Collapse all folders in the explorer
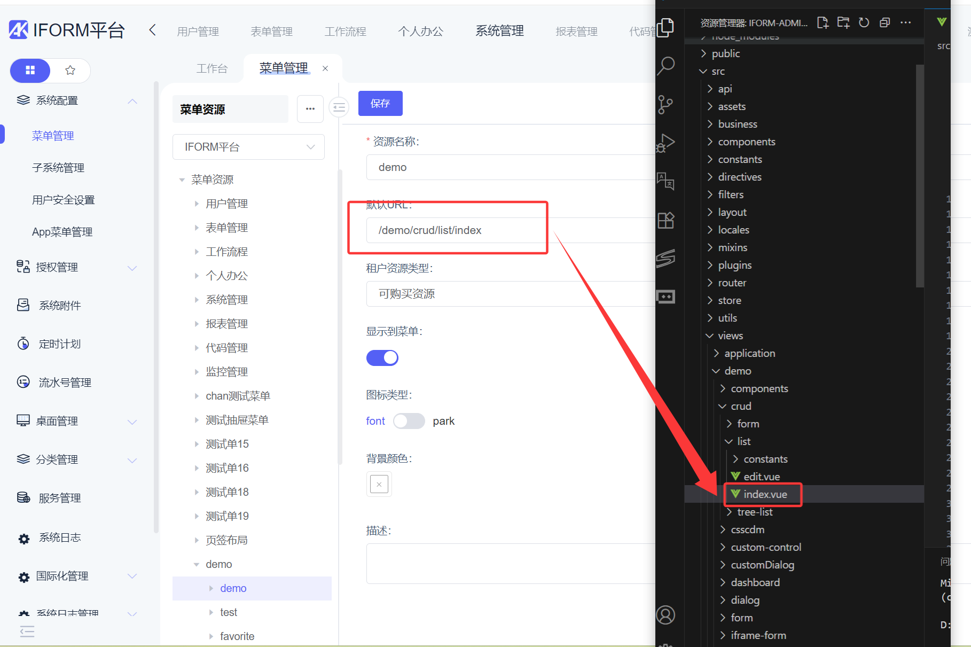Image resolution: width=971 pixels, height=647 pixels. pyautogui.click(x=884, y=22)
